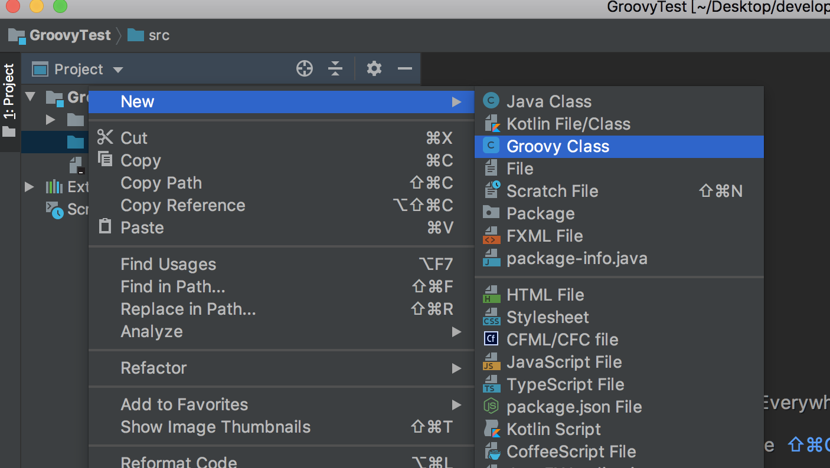The width and height of the screenshot is (830, 468).
Task: Click the Java Class icon
Action: [x=491, y=101]
